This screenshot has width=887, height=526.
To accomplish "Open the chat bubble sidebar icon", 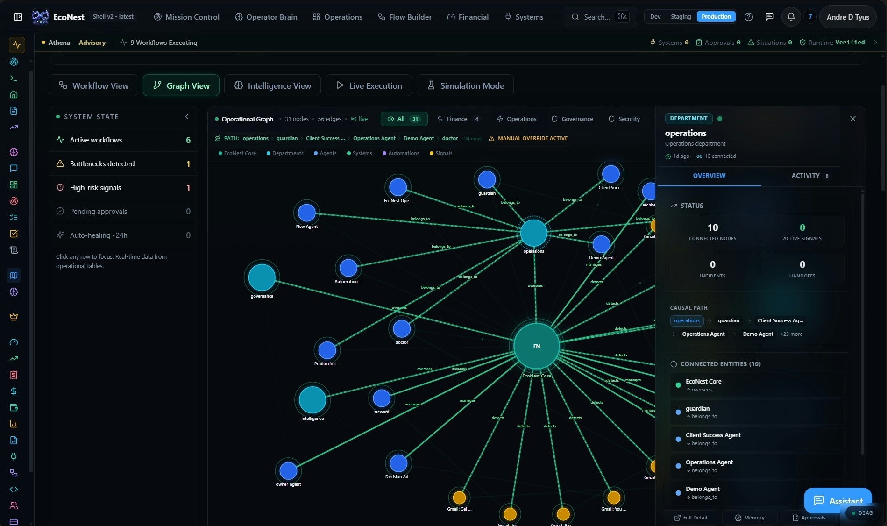I will click(x=14, y=168).
